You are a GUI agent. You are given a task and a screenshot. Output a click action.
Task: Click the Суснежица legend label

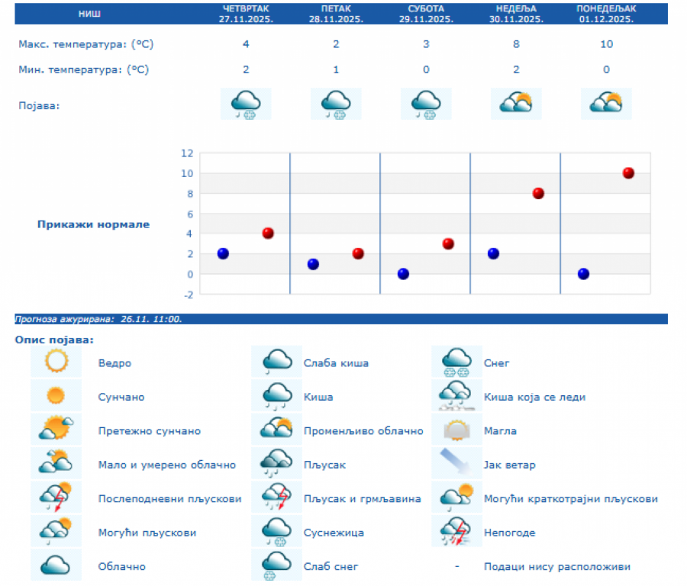334,533
